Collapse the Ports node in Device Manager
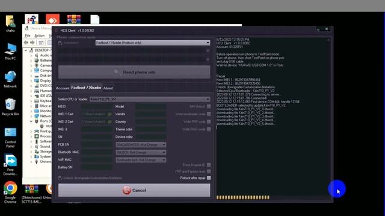 tap(31, 121)
